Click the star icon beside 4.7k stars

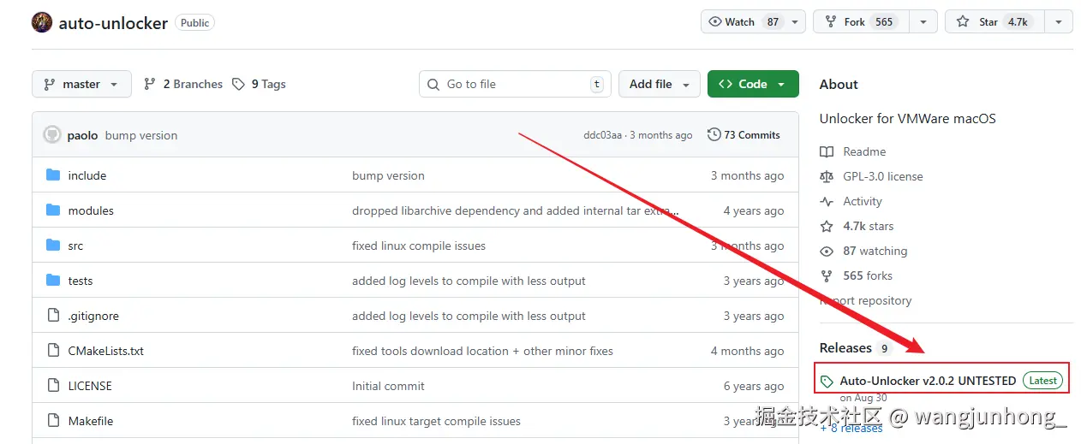click(x=827, y=226)
